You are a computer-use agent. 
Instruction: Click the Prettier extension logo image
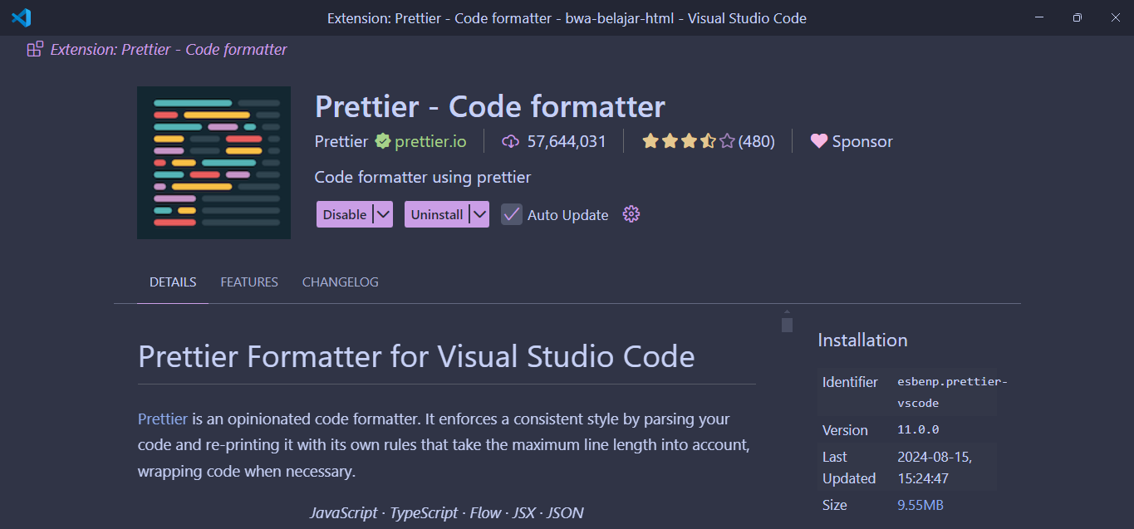point(214,163)
